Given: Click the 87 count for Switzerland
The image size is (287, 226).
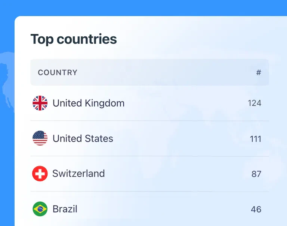Looking at the screenshot, I should (x=256, y=174).
